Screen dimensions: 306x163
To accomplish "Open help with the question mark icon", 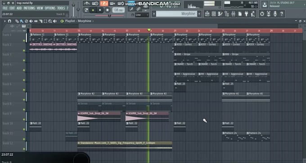I will [x=282, y=14].
